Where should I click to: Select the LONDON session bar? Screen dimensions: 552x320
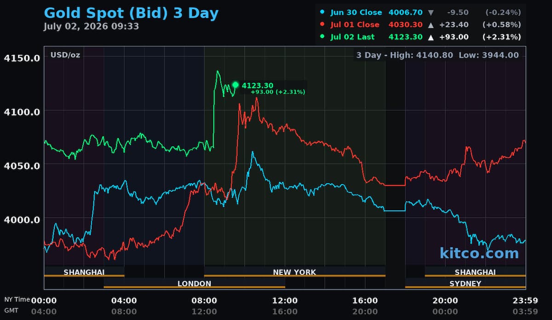(194, 284)
